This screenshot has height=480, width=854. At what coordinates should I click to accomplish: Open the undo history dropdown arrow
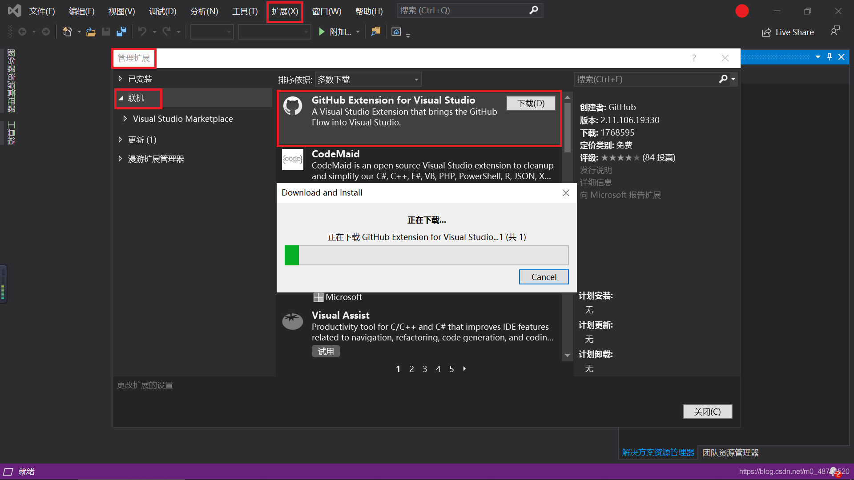coord(154,32)
